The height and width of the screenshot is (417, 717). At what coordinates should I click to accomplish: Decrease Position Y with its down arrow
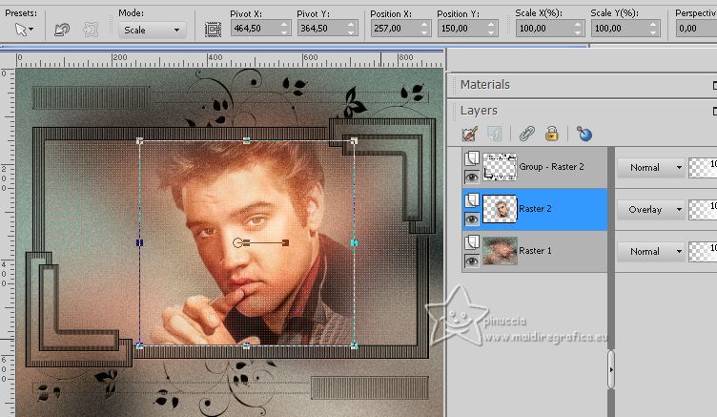coord(491,32)
